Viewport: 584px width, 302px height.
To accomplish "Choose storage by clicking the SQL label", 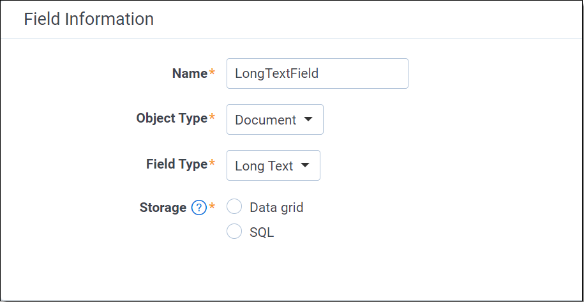I will 262,232.
